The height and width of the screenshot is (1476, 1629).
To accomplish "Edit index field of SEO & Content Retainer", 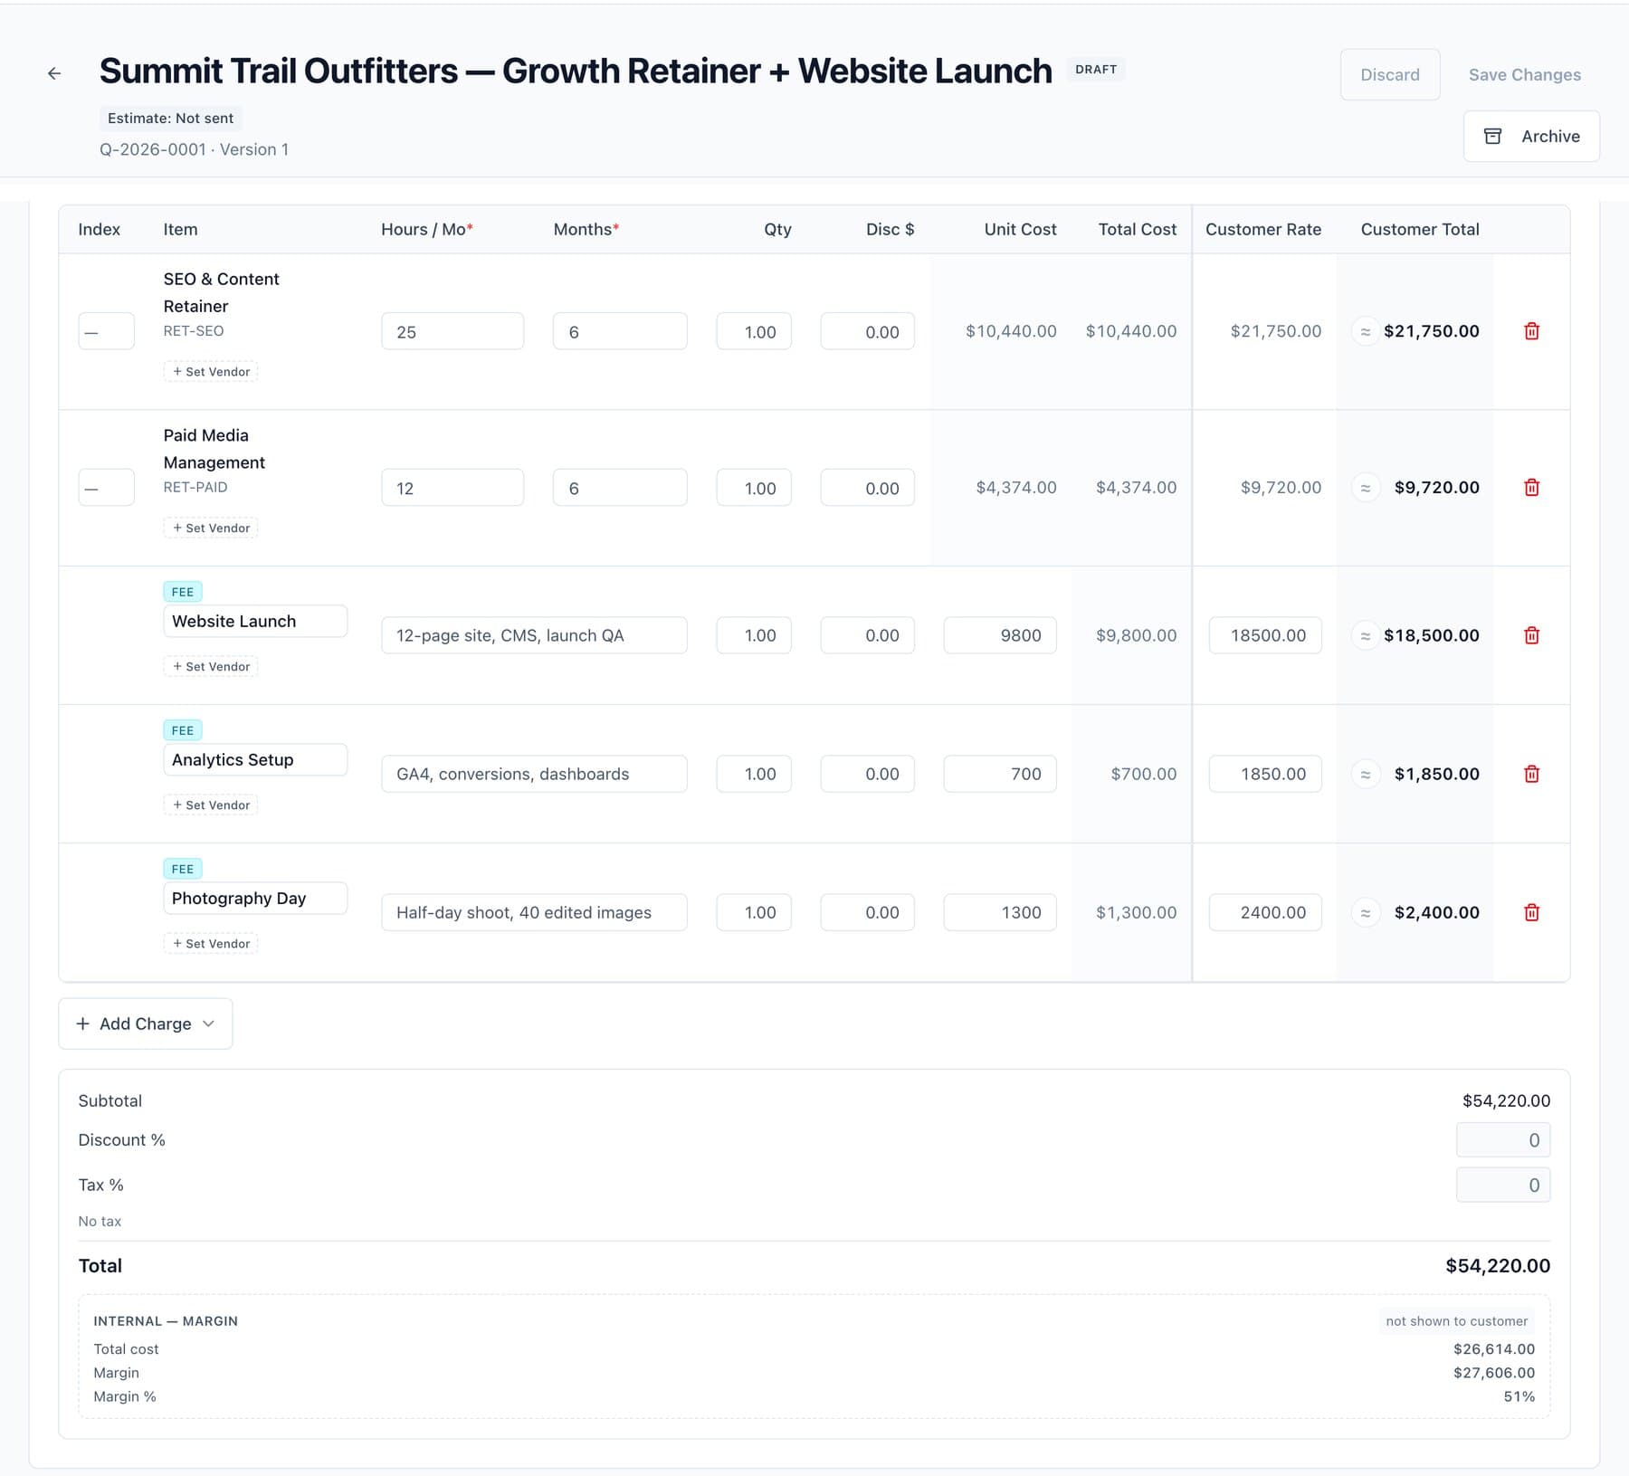I will coord(107,331).
